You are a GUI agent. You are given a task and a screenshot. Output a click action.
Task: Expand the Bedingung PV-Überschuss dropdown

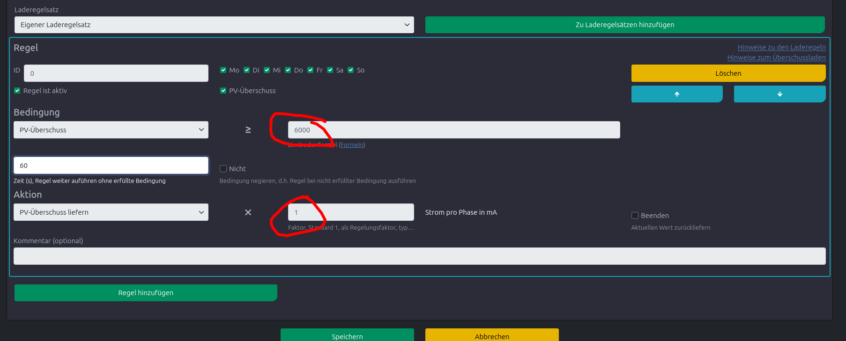pyautogui.click(x=111, y=130)
